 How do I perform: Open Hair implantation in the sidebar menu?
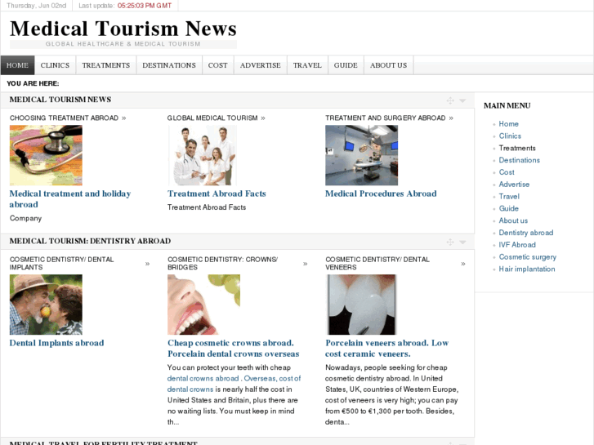pyautogui.click(x=526, y=269)
